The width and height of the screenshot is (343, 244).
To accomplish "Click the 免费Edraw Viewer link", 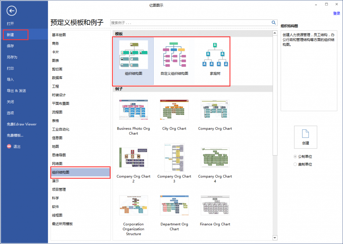I will tap(22, 124).
